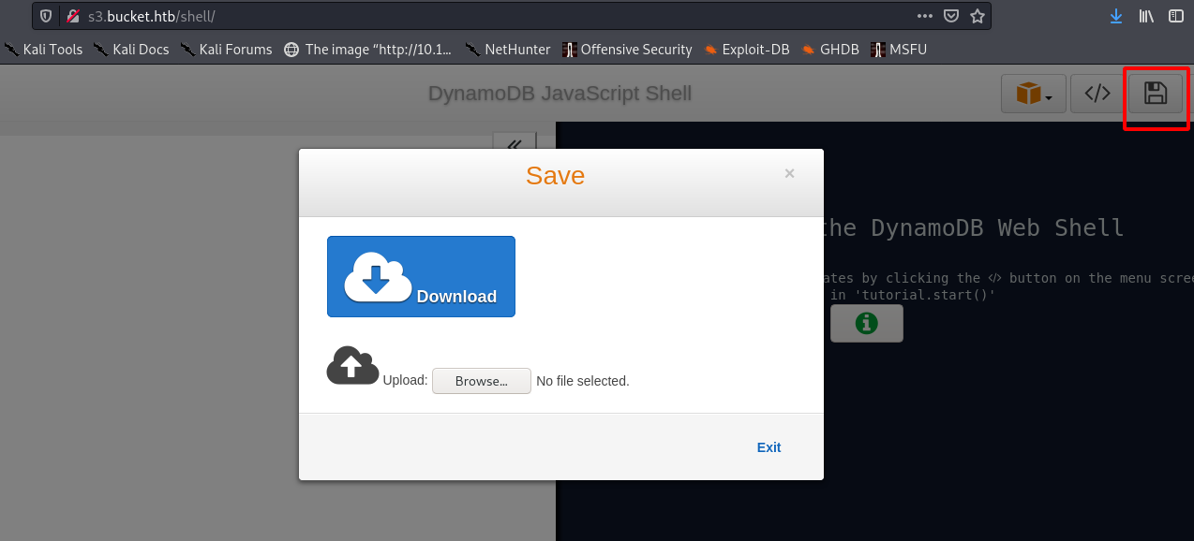Close the Save dialog with X

(789, 173)
